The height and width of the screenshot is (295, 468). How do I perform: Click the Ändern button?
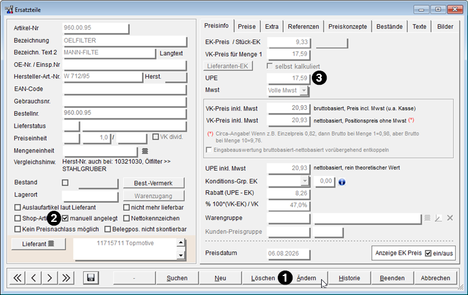coord(307,278)
